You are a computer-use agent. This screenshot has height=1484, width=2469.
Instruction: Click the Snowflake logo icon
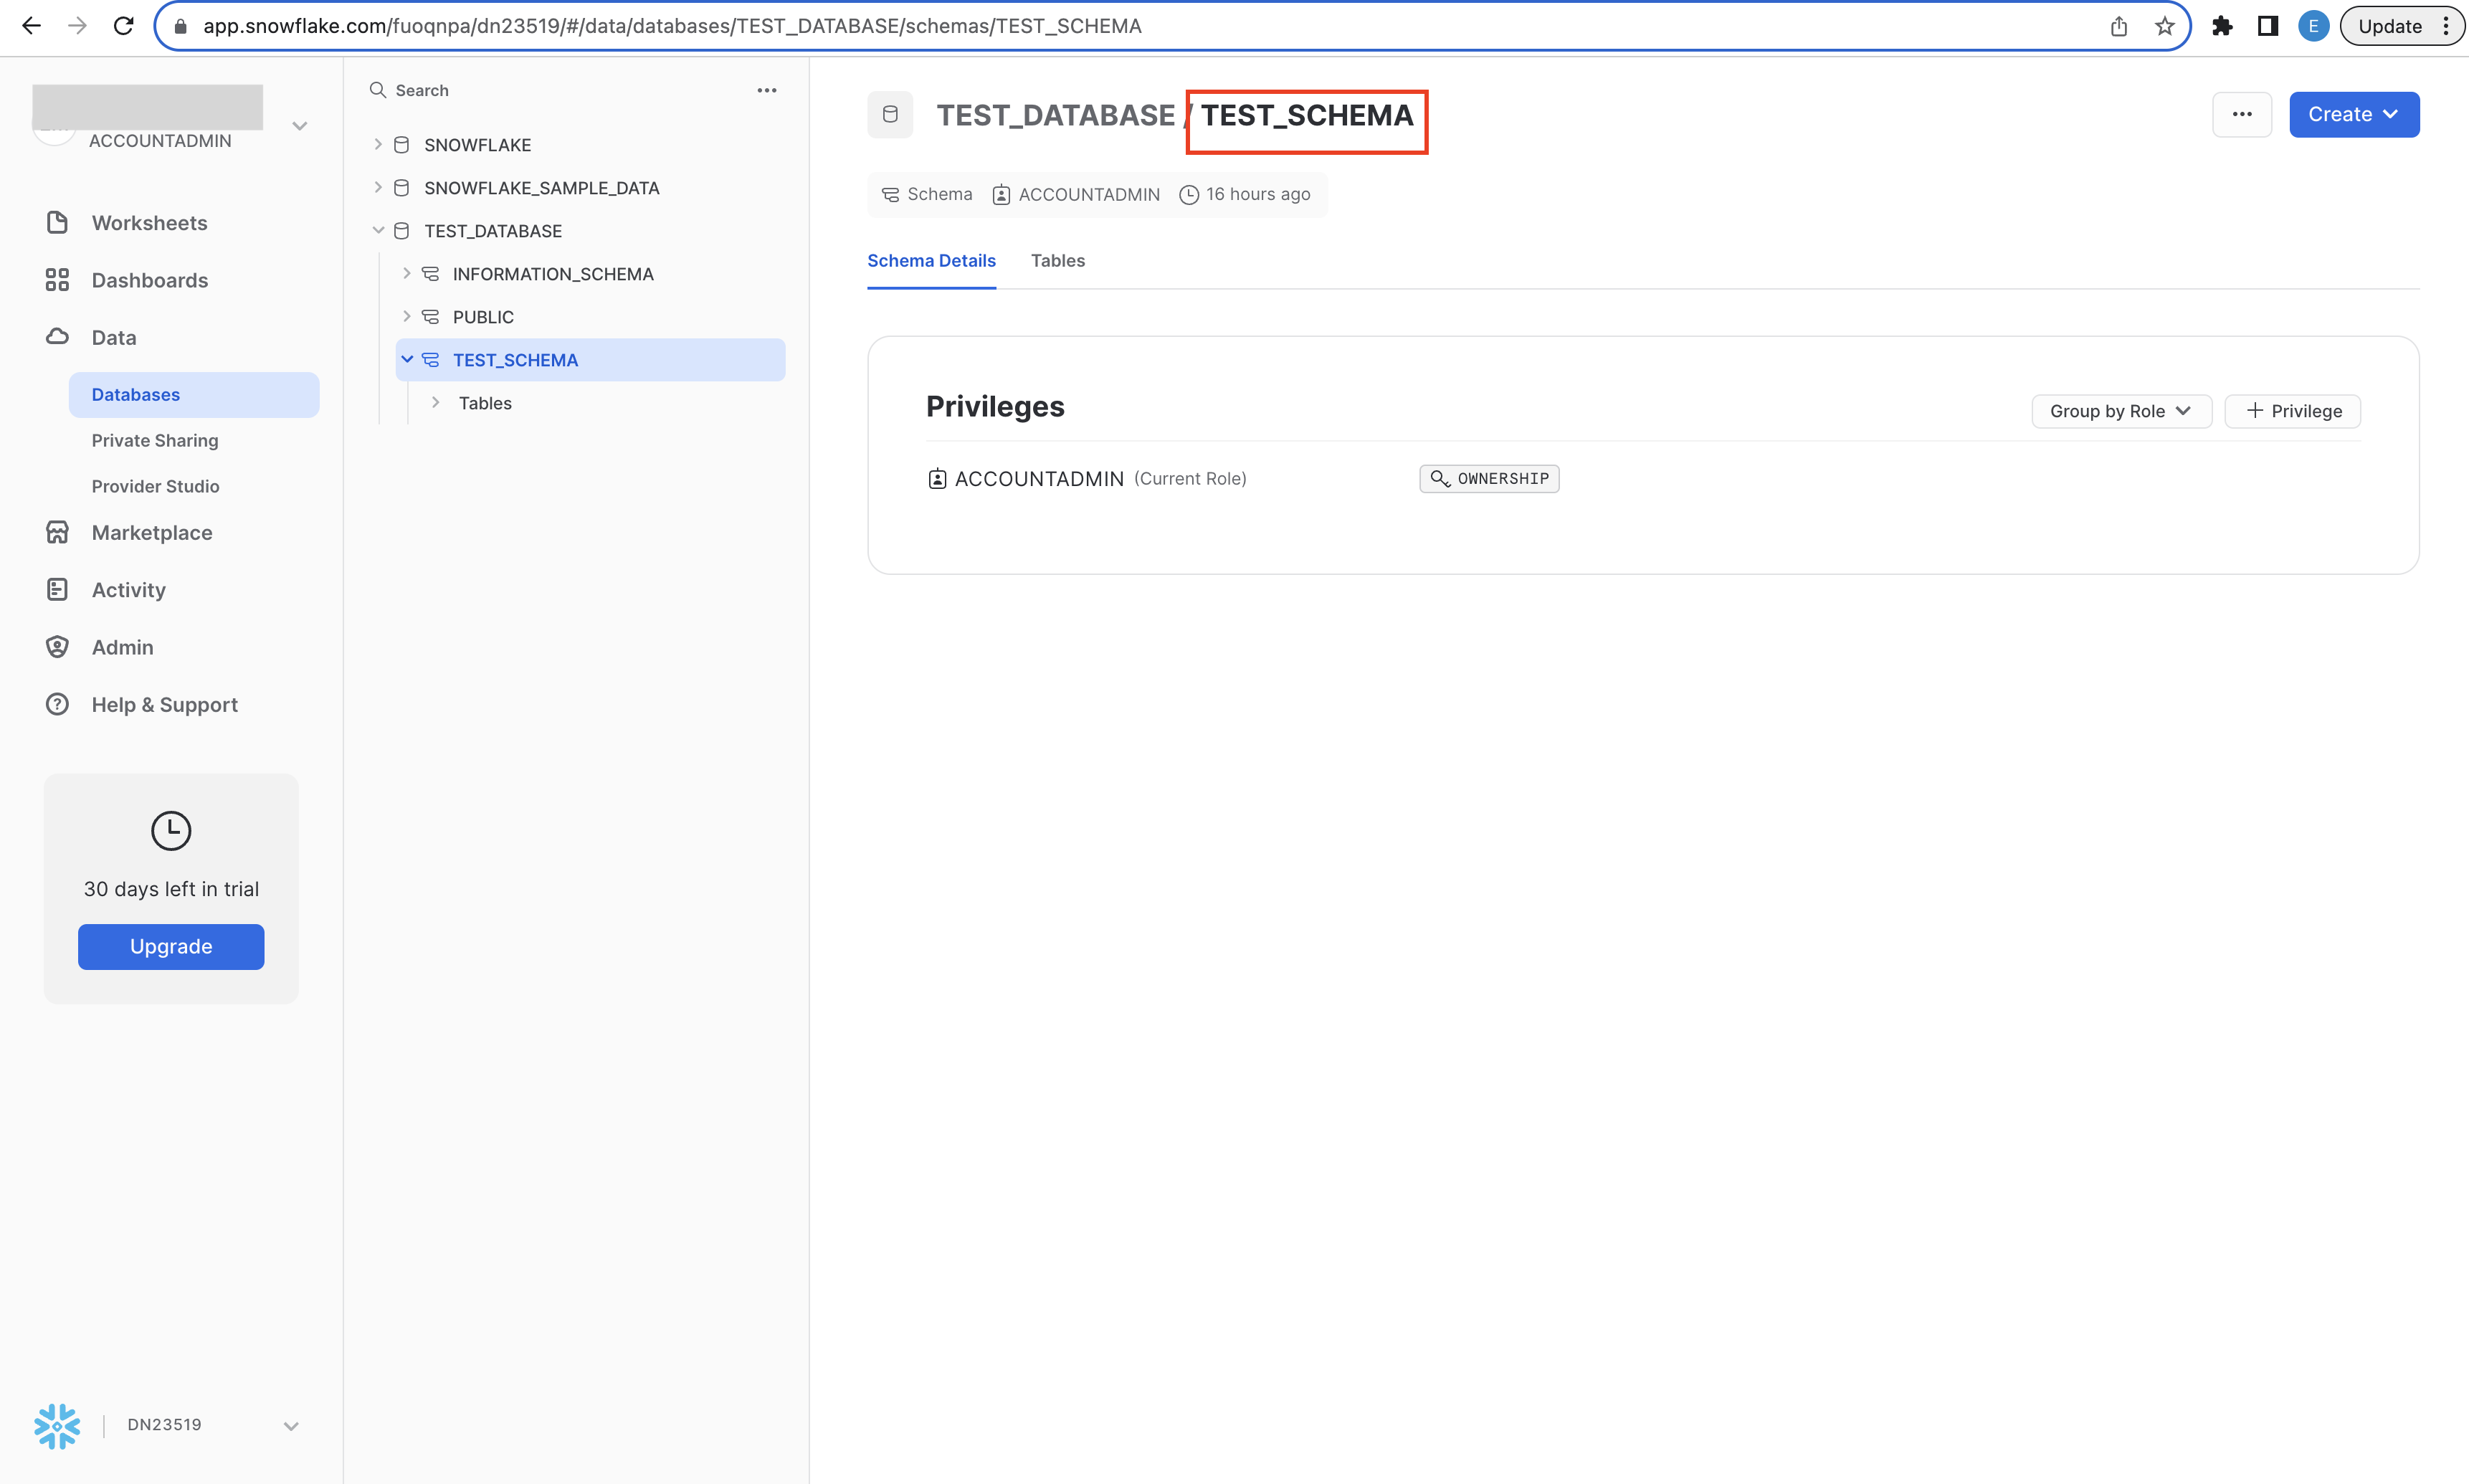click(57, 1426)
